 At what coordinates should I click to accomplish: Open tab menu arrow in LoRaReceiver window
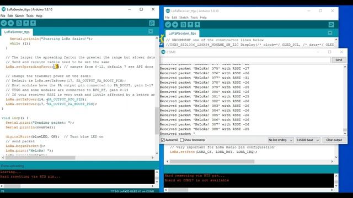(330, 33)
